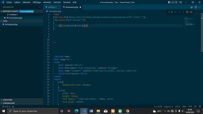Toggle secondary sidebar layout icon
Image resolution: width=203 pixels, height=114 pixels.
click(176, 2)
